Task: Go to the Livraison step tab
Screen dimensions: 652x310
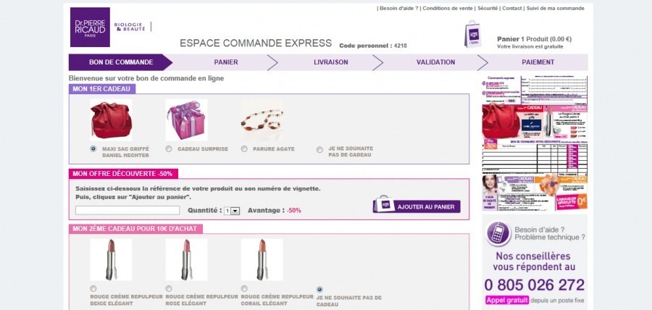Action: [x=330, y=62]
